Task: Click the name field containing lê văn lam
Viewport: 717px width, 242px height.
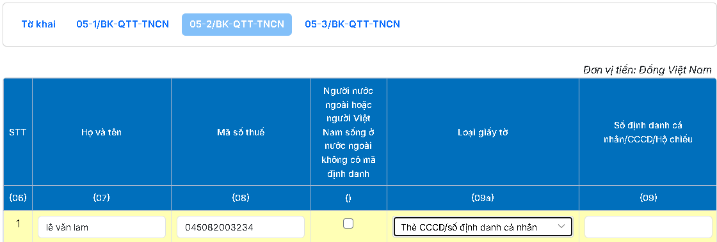Action: pos(102,227)
